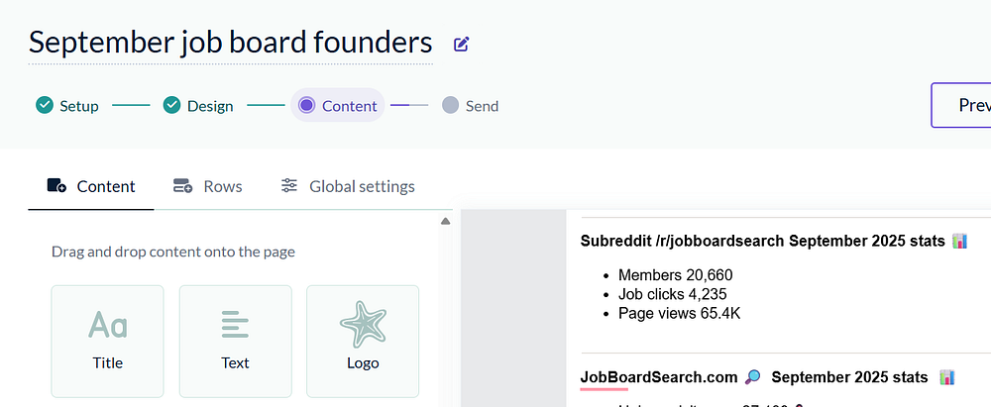
Task: Select the Content tab in sidebar
Action: pyautogui.click(x=91, y=186)
